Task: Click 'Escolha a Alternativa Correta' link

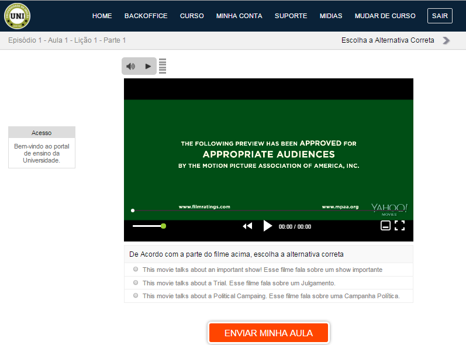Action: coord(388,40)
